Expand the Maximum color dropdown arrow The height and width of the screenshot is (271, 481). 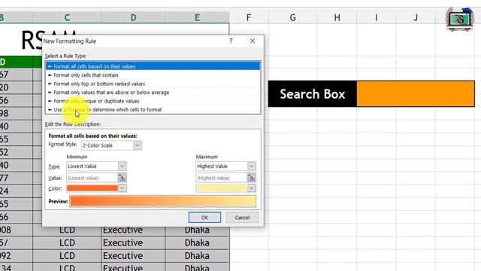click(x=252, y=188)
